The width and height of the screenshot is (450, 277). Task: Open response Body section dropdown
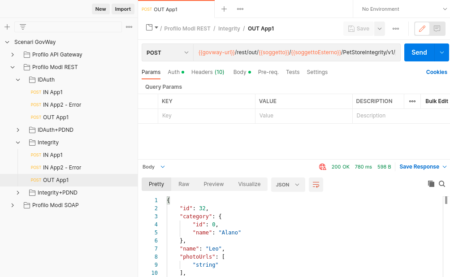click(x=162, y=167)
